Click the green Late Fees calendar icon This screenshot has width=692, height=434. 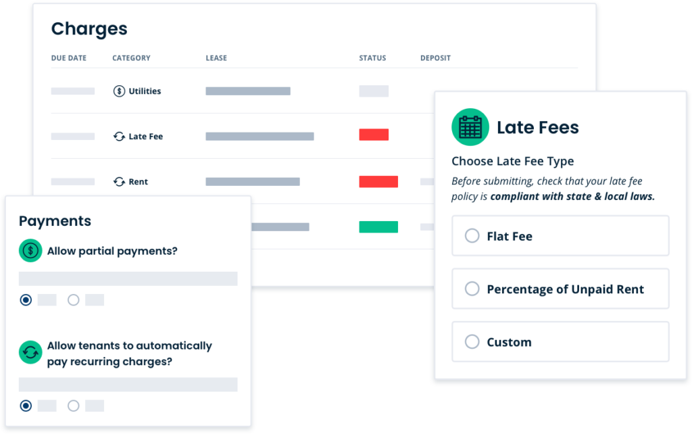(x=470, y=127)
